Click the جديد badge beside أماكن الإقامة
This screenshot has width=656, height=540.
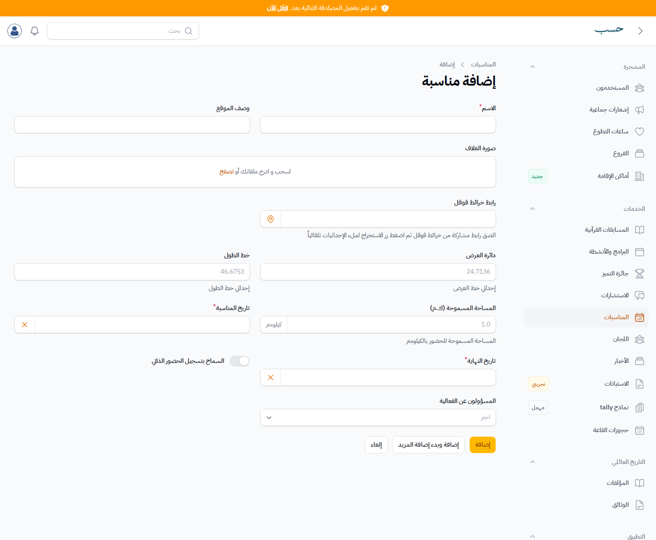click(x=538, y=176)
